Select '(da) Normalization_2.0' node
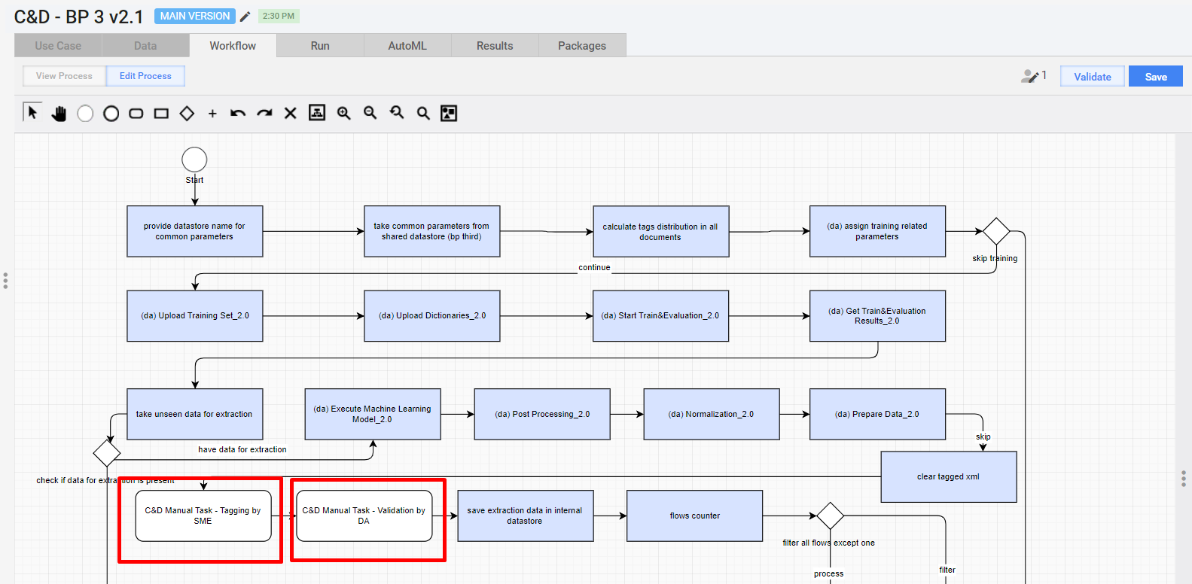Image resolution: width=1192 pixels, height=584 pixels. [x=712, y=415]
